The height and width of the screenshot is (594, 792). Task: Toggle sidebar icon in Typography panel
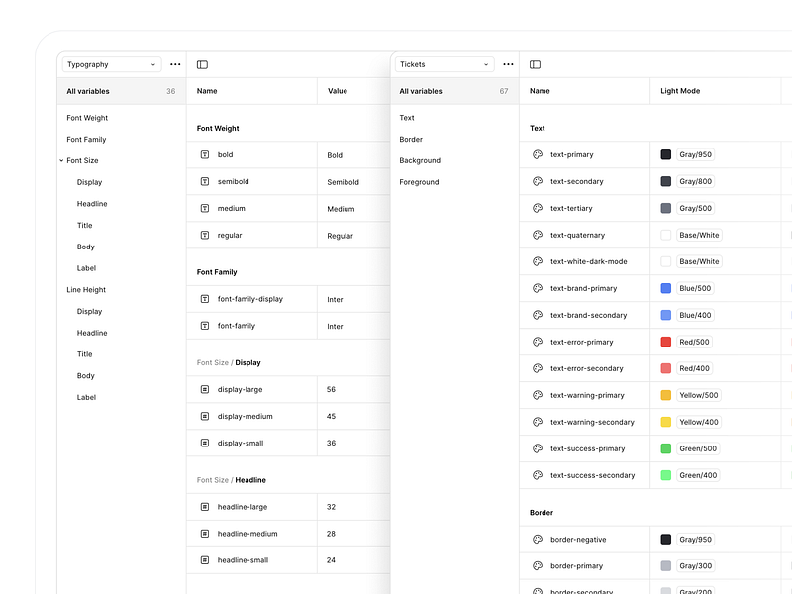coord(202,64)
